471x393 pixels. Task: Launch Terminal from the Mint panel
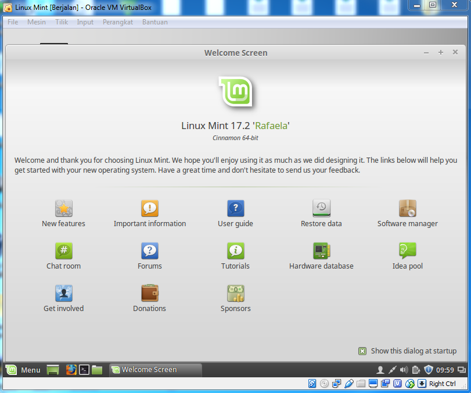pos(84,370)
